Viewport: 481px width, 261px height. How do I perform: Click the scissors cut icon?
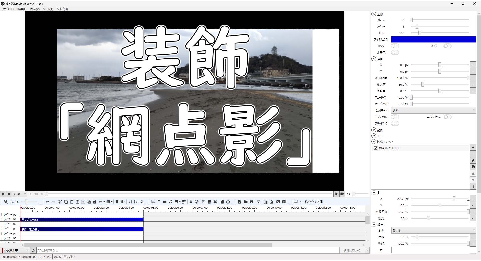(60, 202)
